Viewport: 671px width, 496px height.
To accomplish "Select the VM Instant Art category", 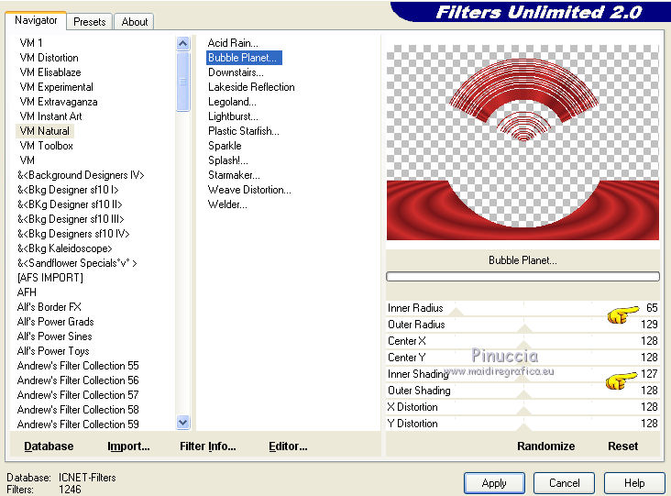I will coord(50,116).
